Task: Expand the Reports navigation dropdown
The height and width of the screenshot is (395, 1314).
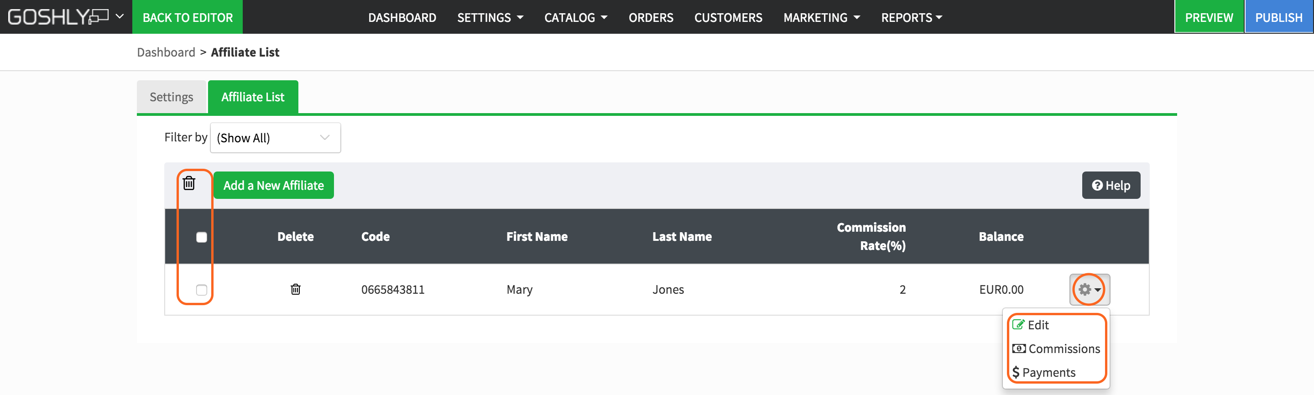Action: tap(911, 18)
